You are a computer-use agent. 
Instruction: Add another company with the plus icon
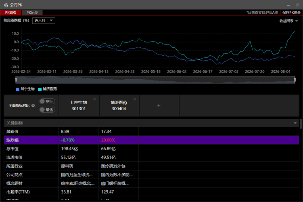tap(159, 105)
